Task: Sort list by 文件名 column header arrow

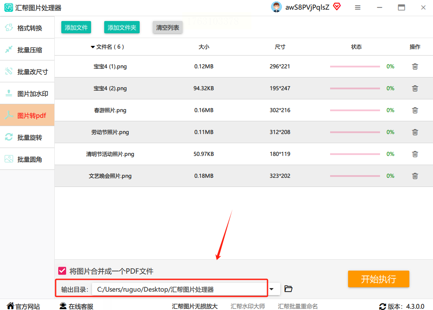Action: click(93, 47)
